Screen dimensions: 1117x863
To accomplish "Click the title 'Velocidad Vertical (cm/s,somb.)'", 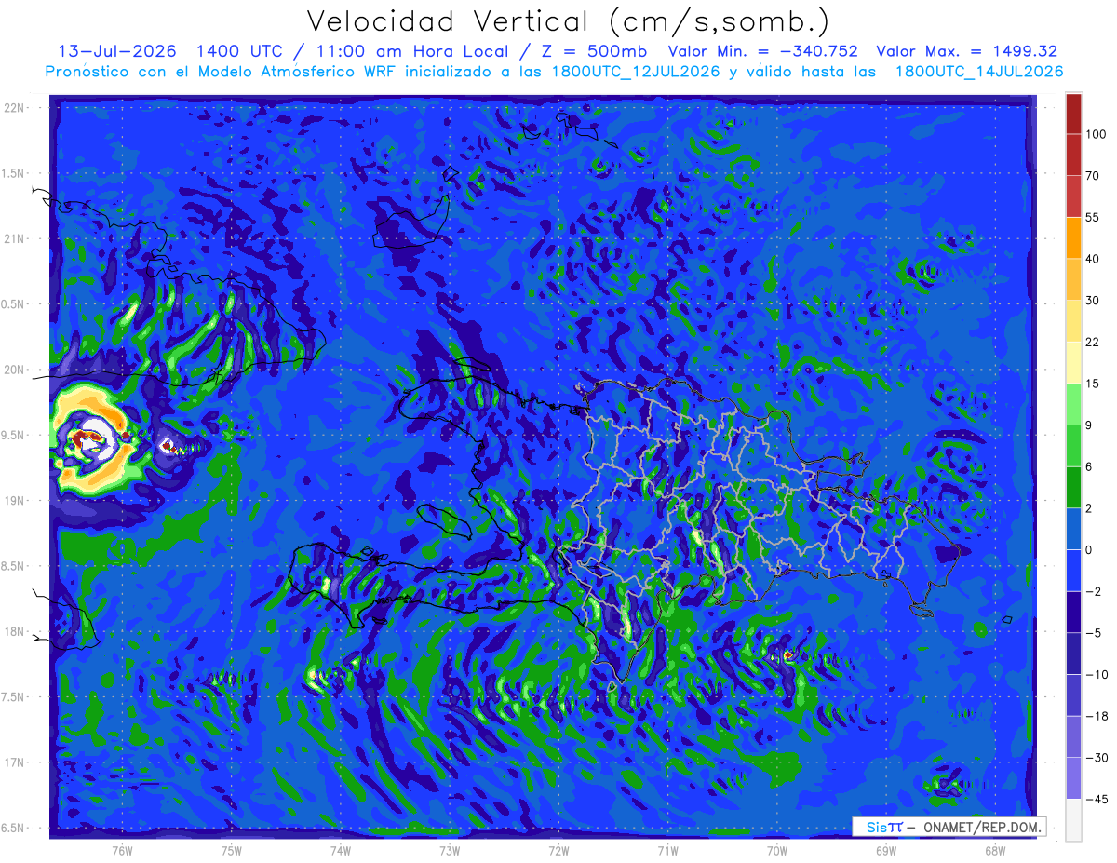I will (x=568, y=21).
